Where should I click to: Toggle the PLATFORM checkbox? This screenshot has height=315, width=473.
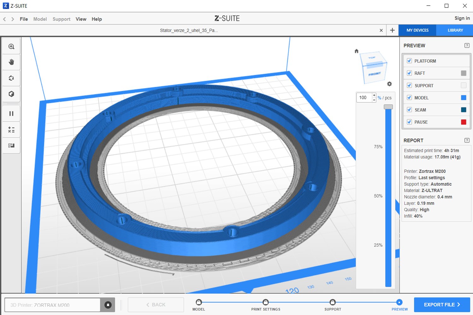coord(409,61)
